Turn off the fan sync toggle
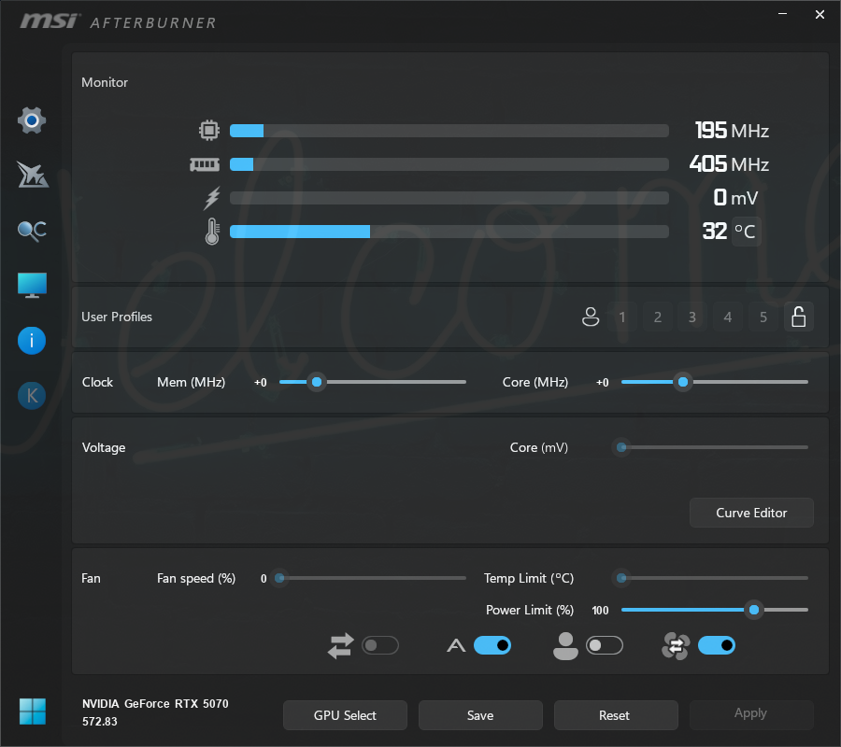The image size is (841, 747). click(717, 645)
